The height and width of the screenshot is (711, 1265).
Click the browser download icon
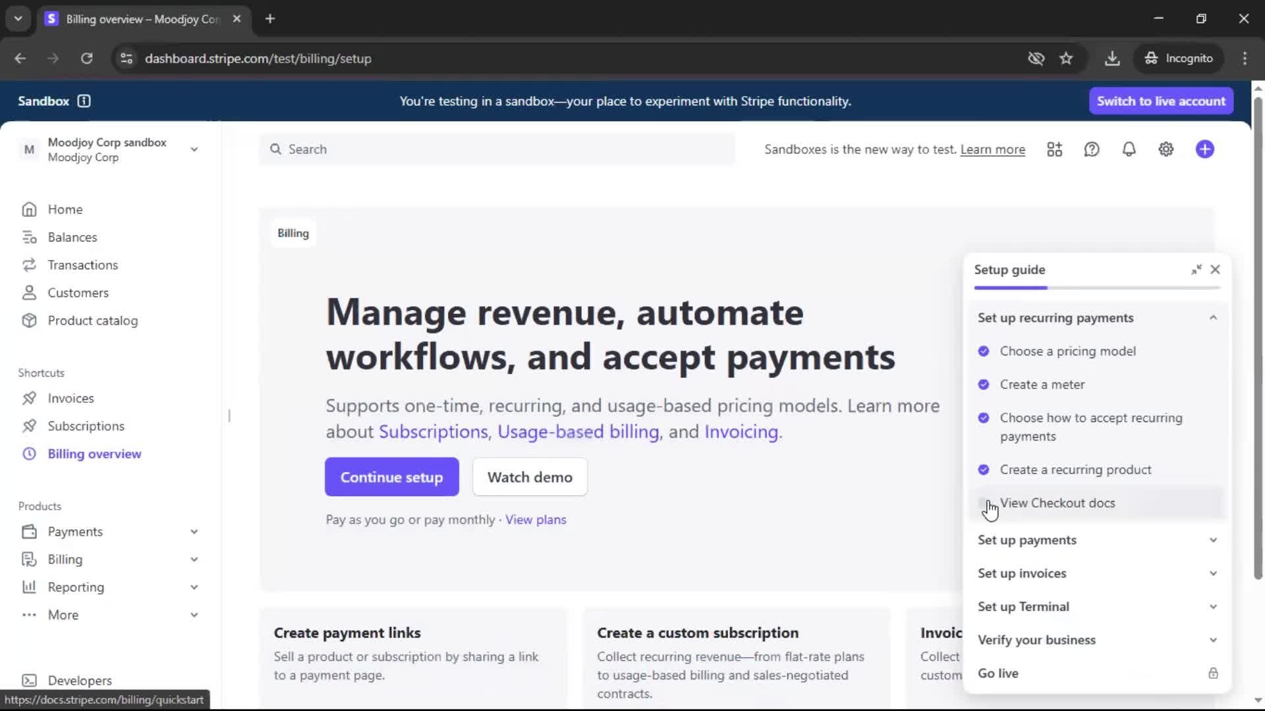tap(1112, 59)
